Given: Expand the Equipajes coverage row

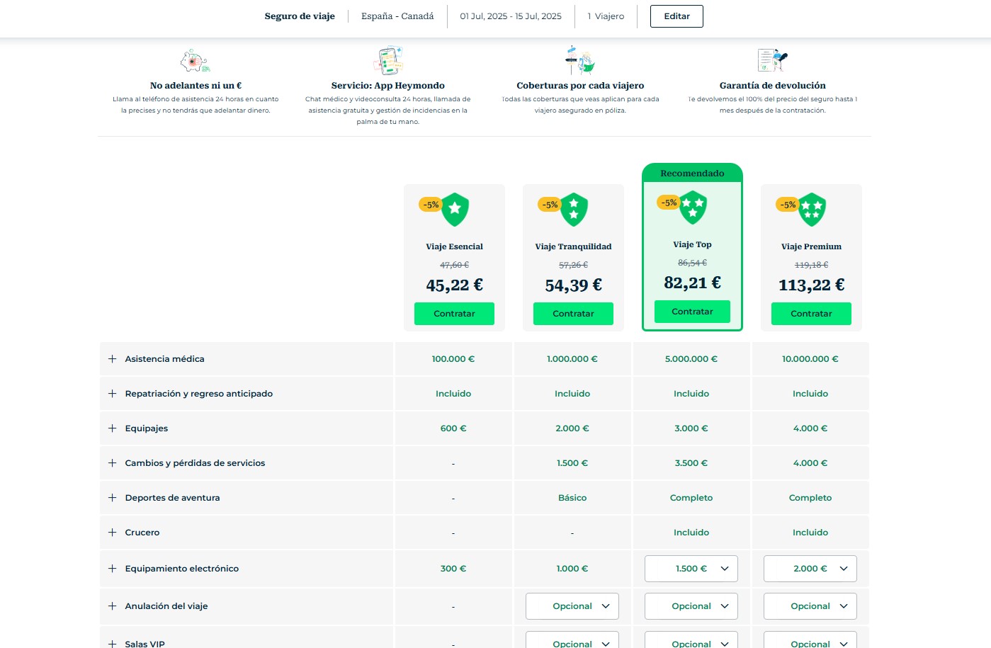Looking at the screenshot, I should click(112, 428).
